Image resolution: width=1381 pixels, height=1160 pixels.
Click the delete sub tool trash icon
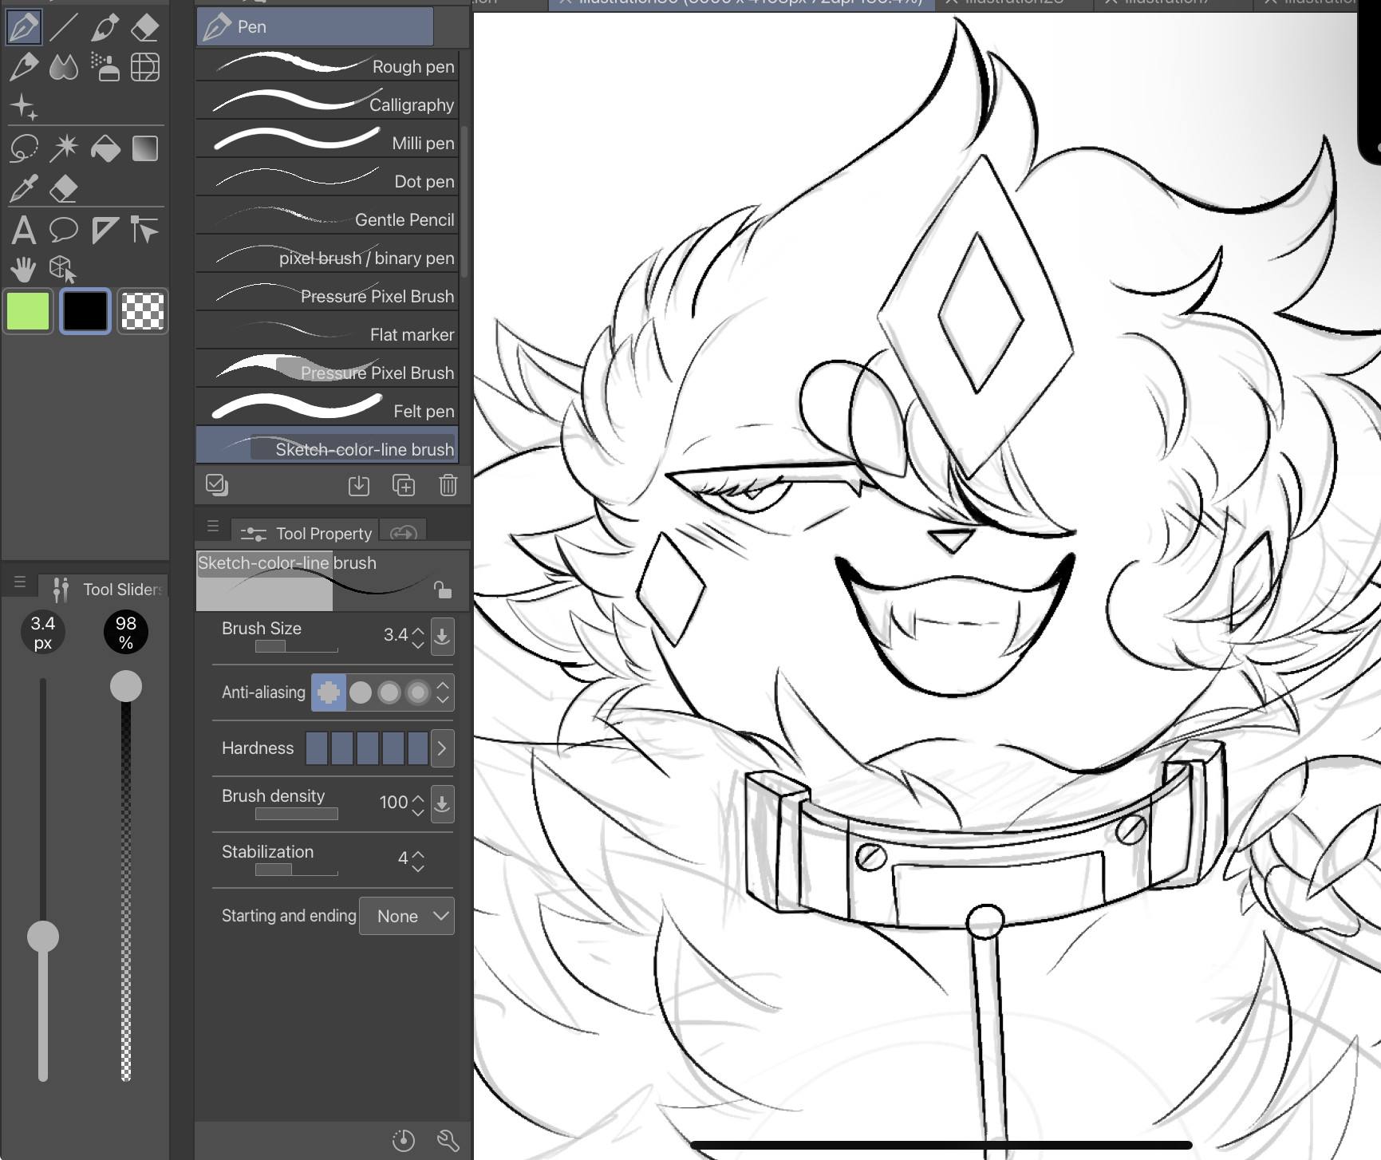448,485
